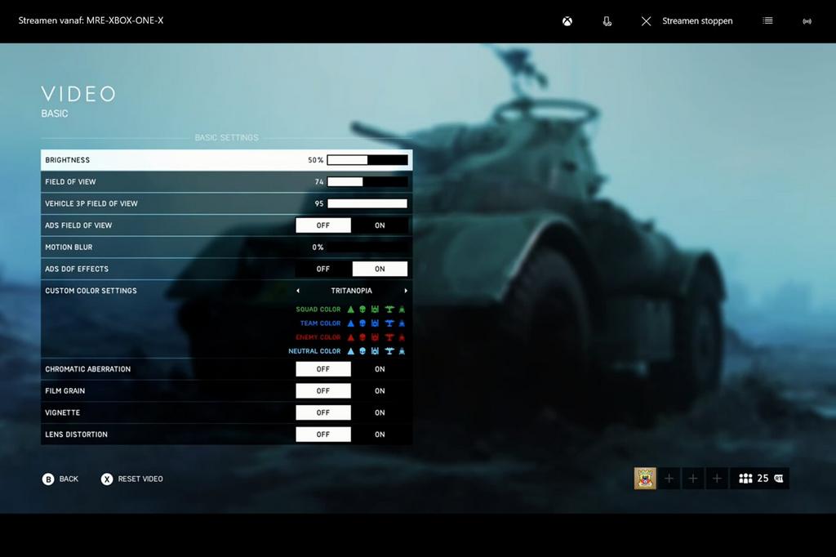Set Lens Distortion to OFF
The height and width of the screenshot is (557, 836).
(323, 434)
